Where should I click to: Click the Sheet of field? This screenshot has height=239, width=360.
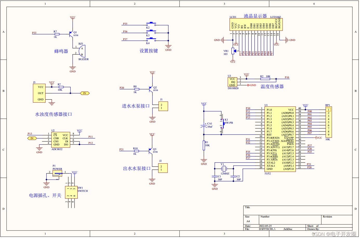click(x=329, y=226)
